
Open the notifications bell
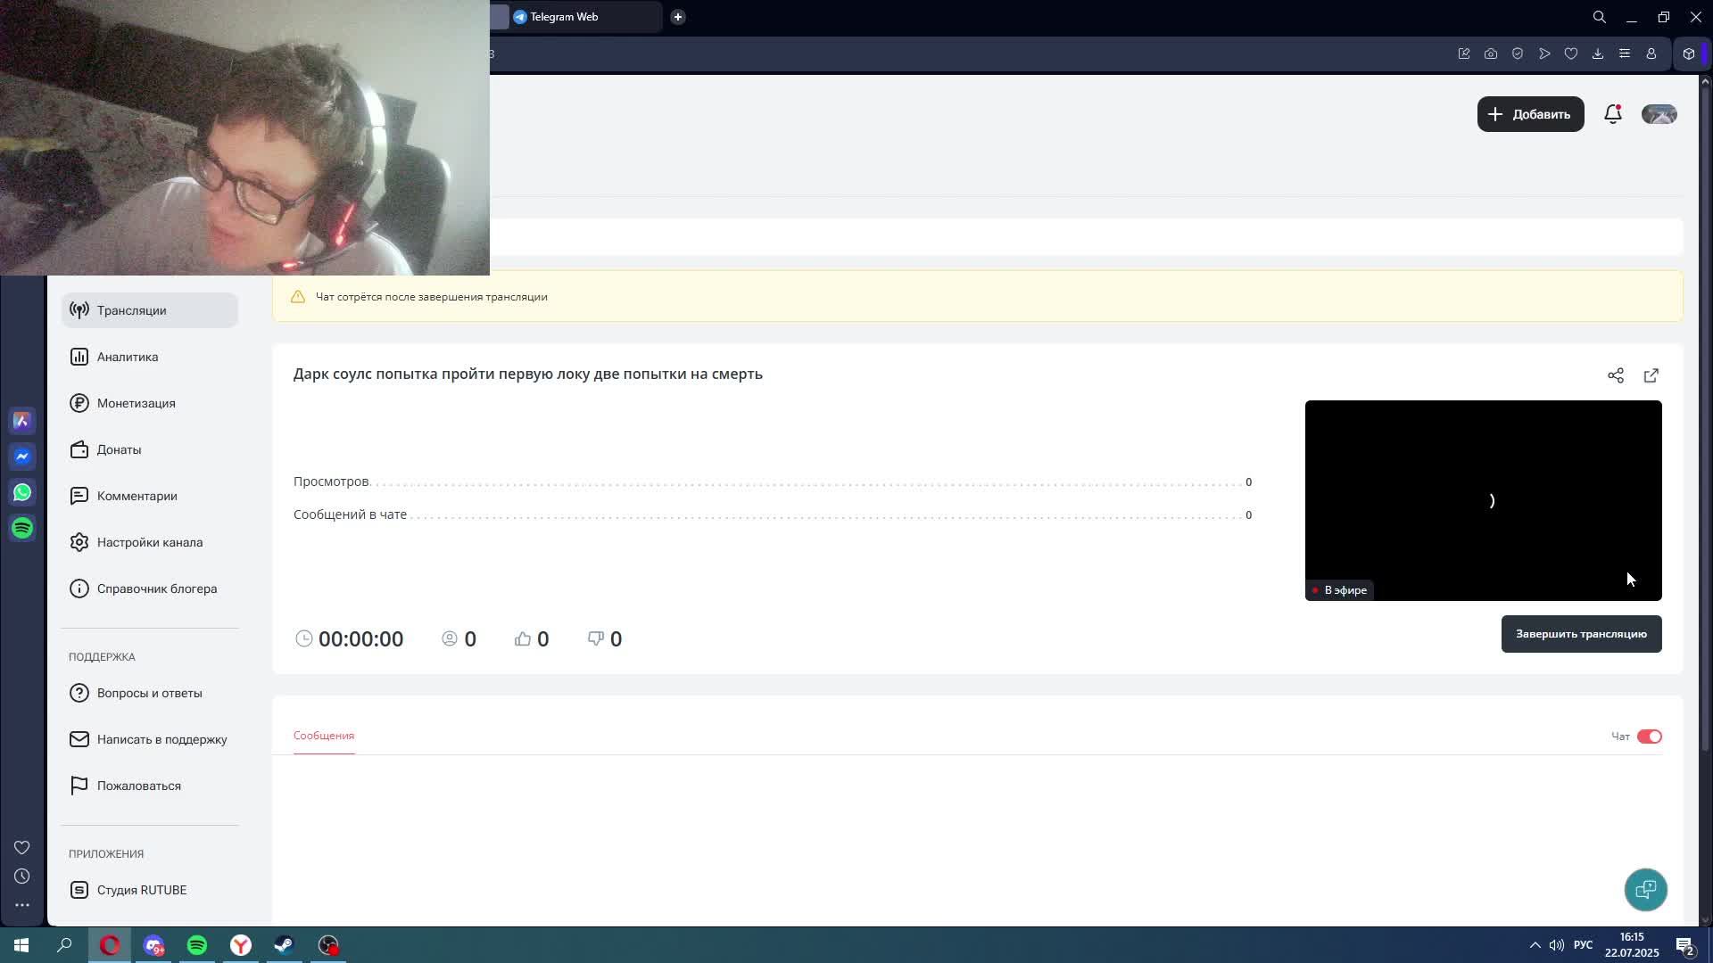click(x=1612, y=114)
